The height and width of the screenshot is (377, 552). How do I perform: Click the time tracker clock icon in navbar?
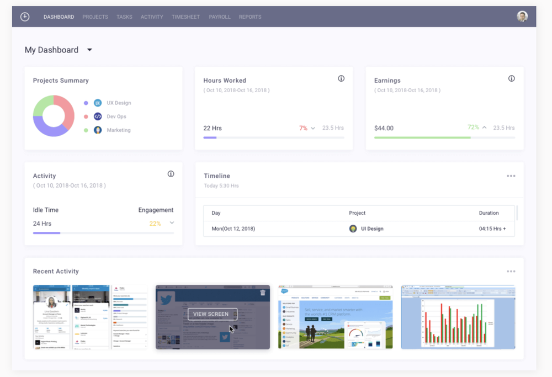[x=24, y=17]
